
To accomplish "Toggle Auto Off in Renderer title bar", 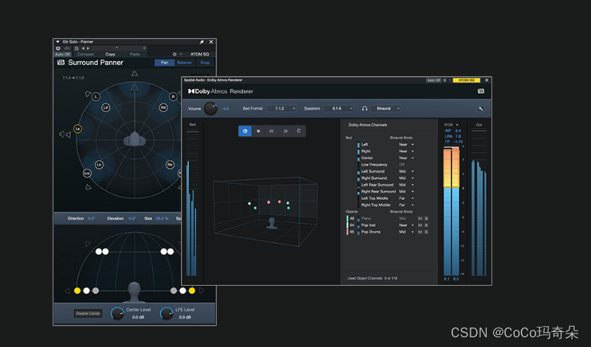I will click(x=434, y=80).
